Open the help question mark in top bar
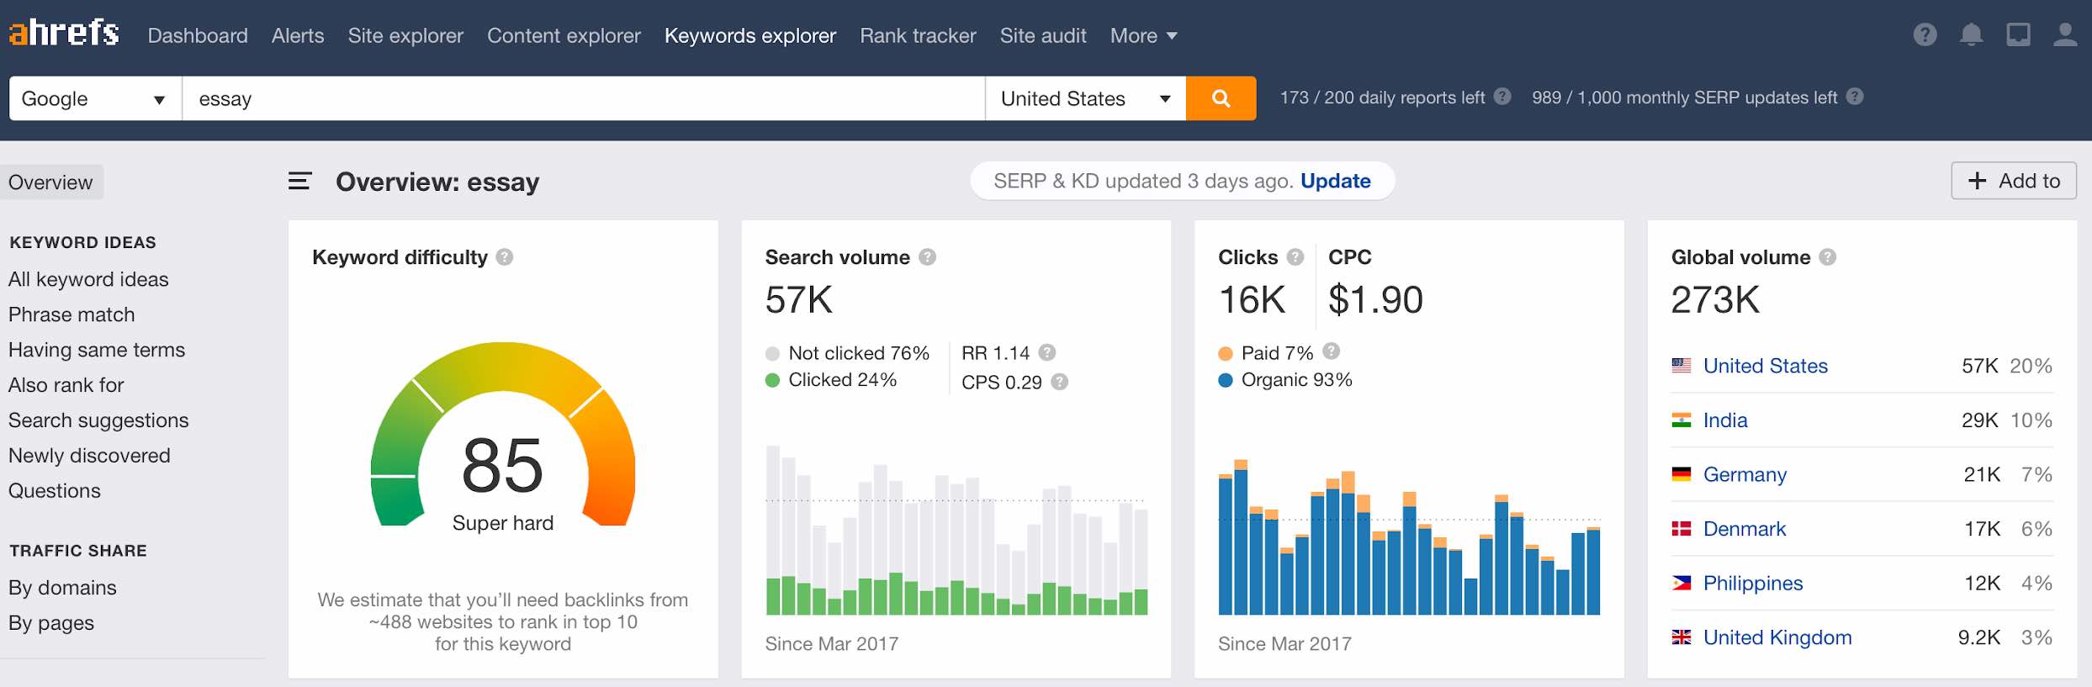This screenshot has width=2092, height=687. [1925, 34]
